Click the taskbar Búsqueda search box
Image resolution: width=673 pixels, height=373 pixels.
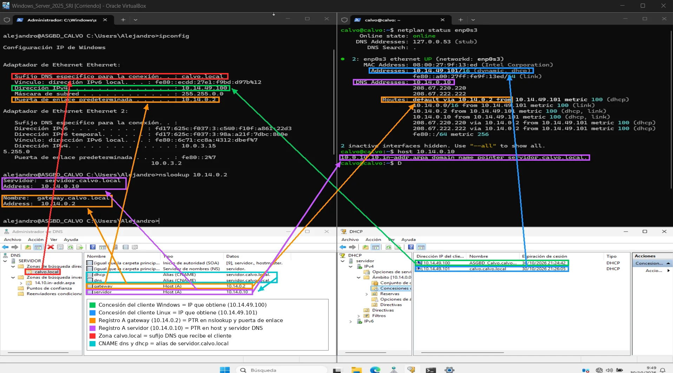coord(281,370)
